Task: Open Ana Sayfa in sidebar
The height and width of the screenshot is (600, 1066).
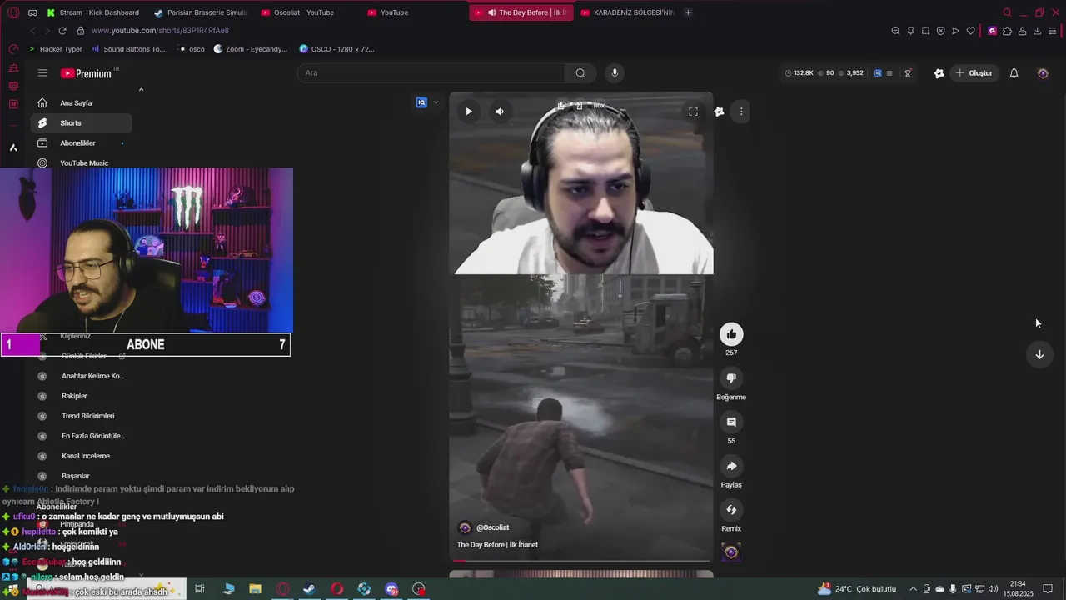Action: coord(81,103)
